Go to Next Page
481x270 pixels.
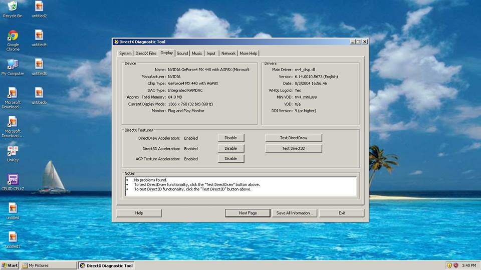[248, 213]
